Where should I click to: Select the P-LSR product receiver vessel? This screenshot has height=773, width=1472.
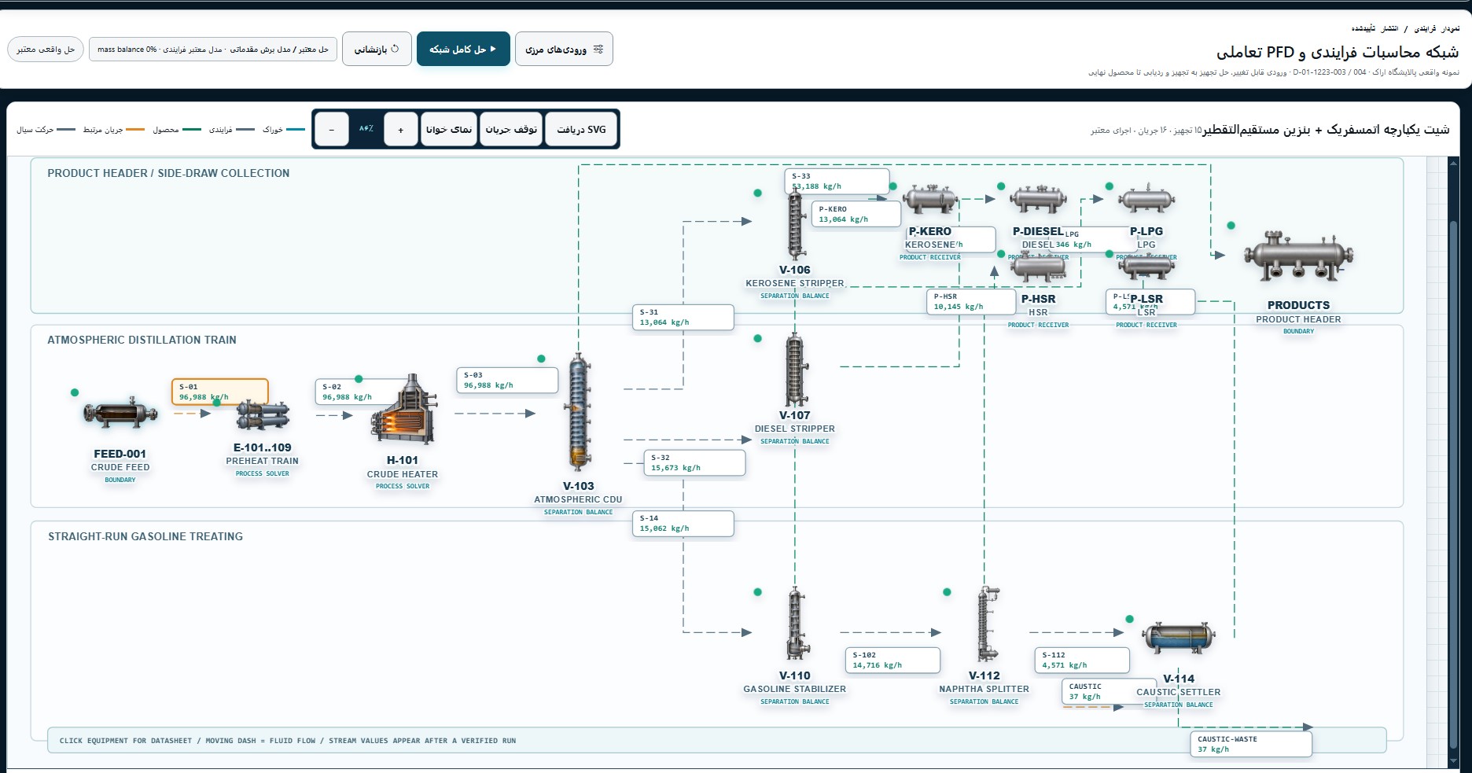[1146, 267]
